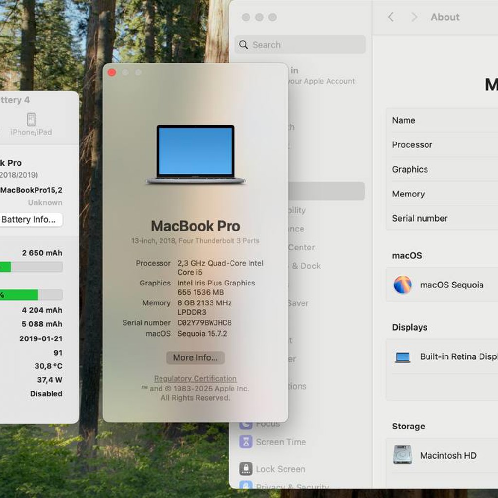
Task: Click the Name row in About
Action: (442, 121)
